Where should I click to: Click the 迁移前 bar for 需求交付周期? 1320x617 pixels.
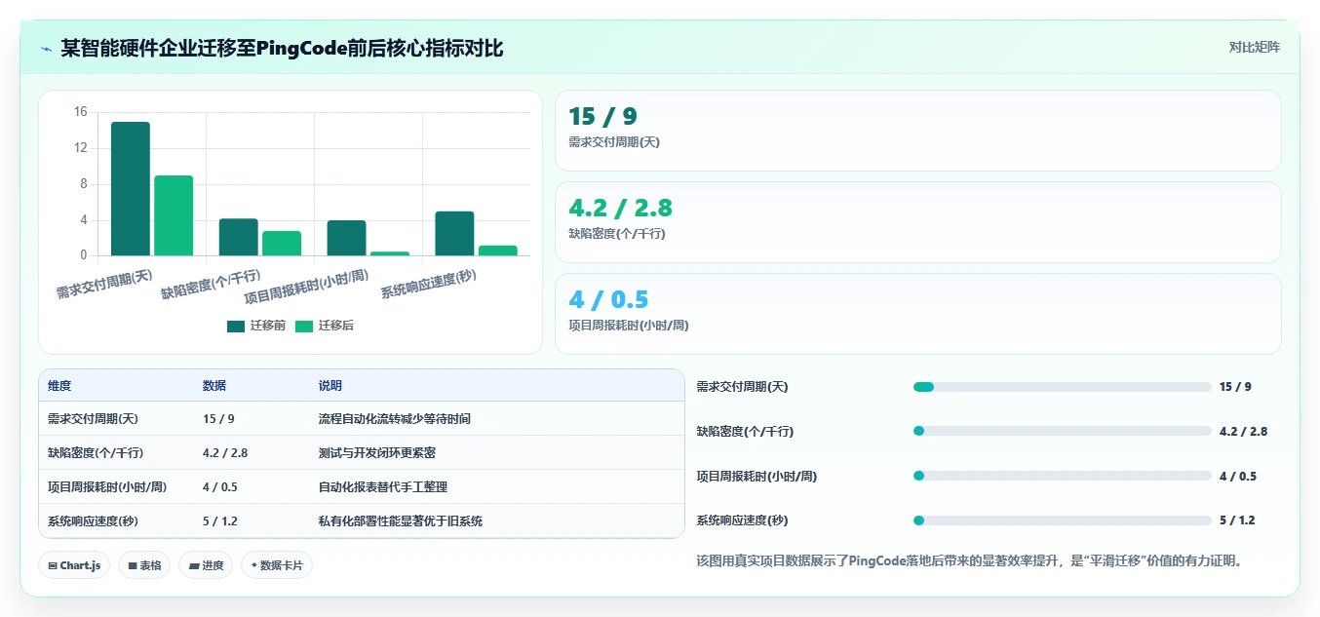click(x=131, y=189)
